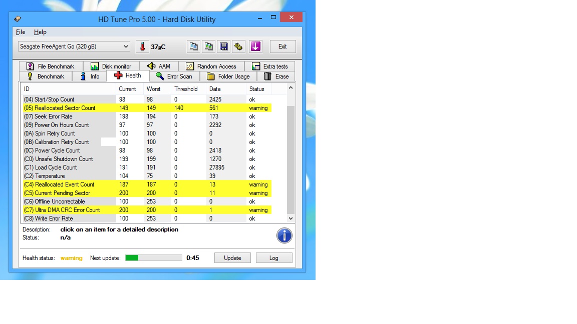Click the Threshold column header

point(188,89)
